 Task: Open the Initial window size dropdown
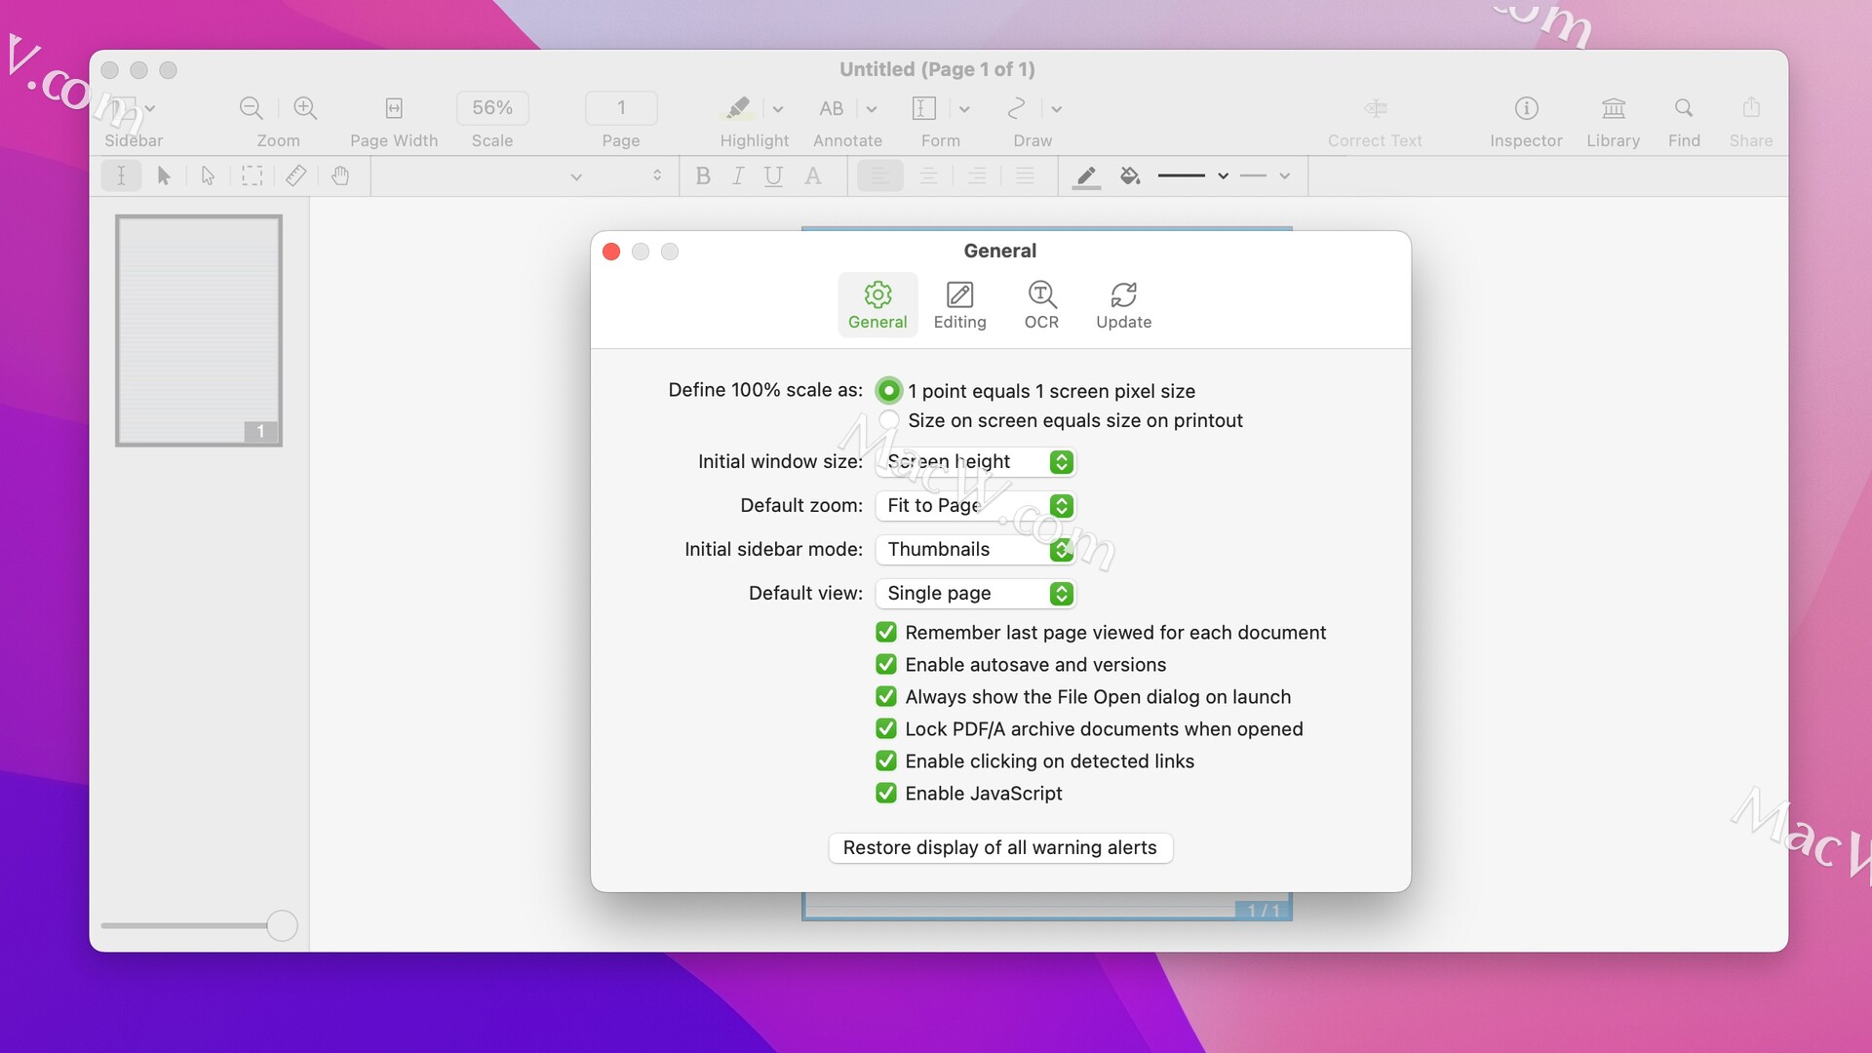975,461
